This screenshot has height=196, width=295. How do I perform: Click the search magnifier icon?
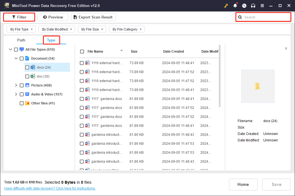pos(240,17)
